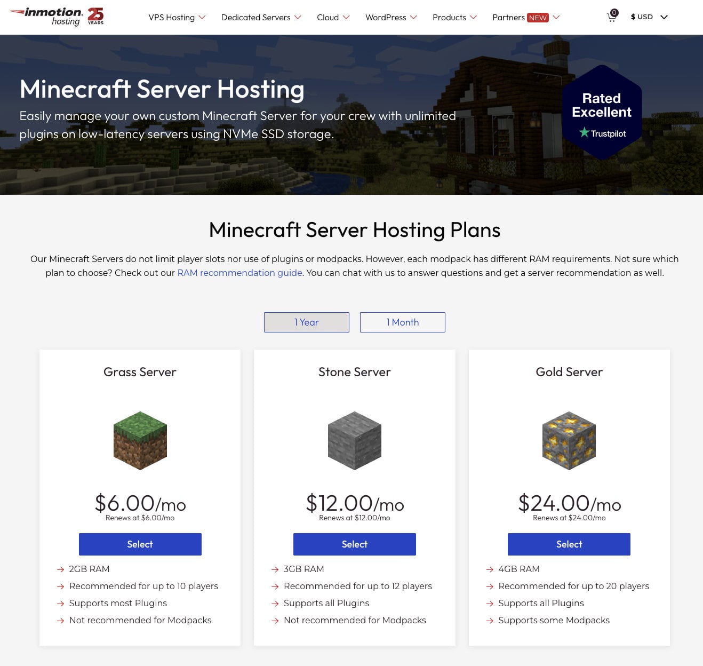Click the Gold Server ore block image

click(569, 440)
